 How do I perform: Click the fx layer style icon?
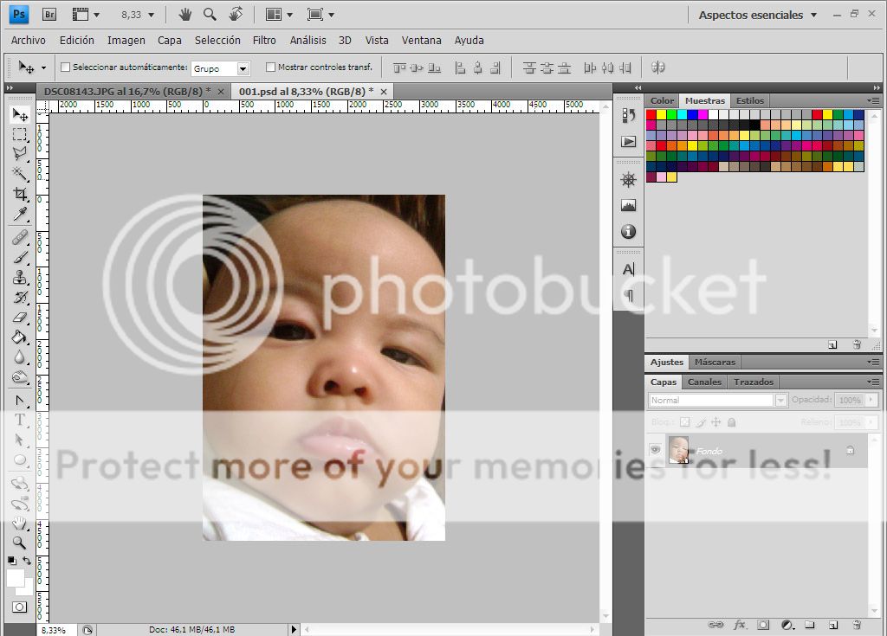tap(740, 625)
